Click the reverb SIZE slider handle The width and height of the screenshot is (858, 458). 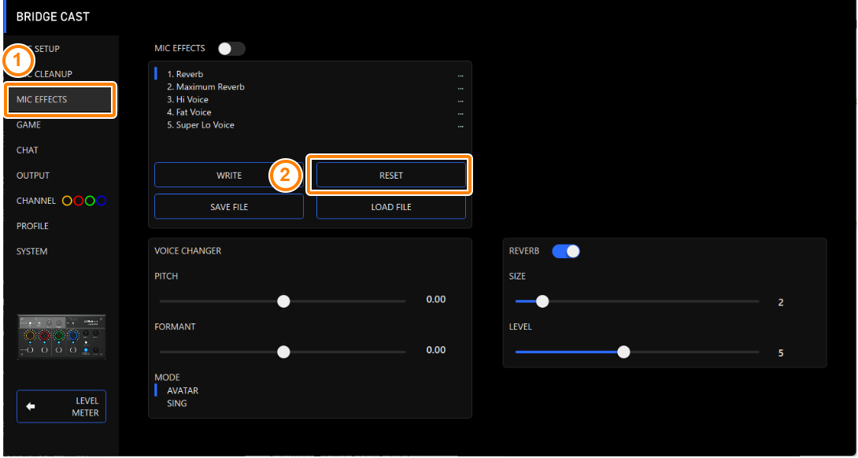[x=542, y=301]
